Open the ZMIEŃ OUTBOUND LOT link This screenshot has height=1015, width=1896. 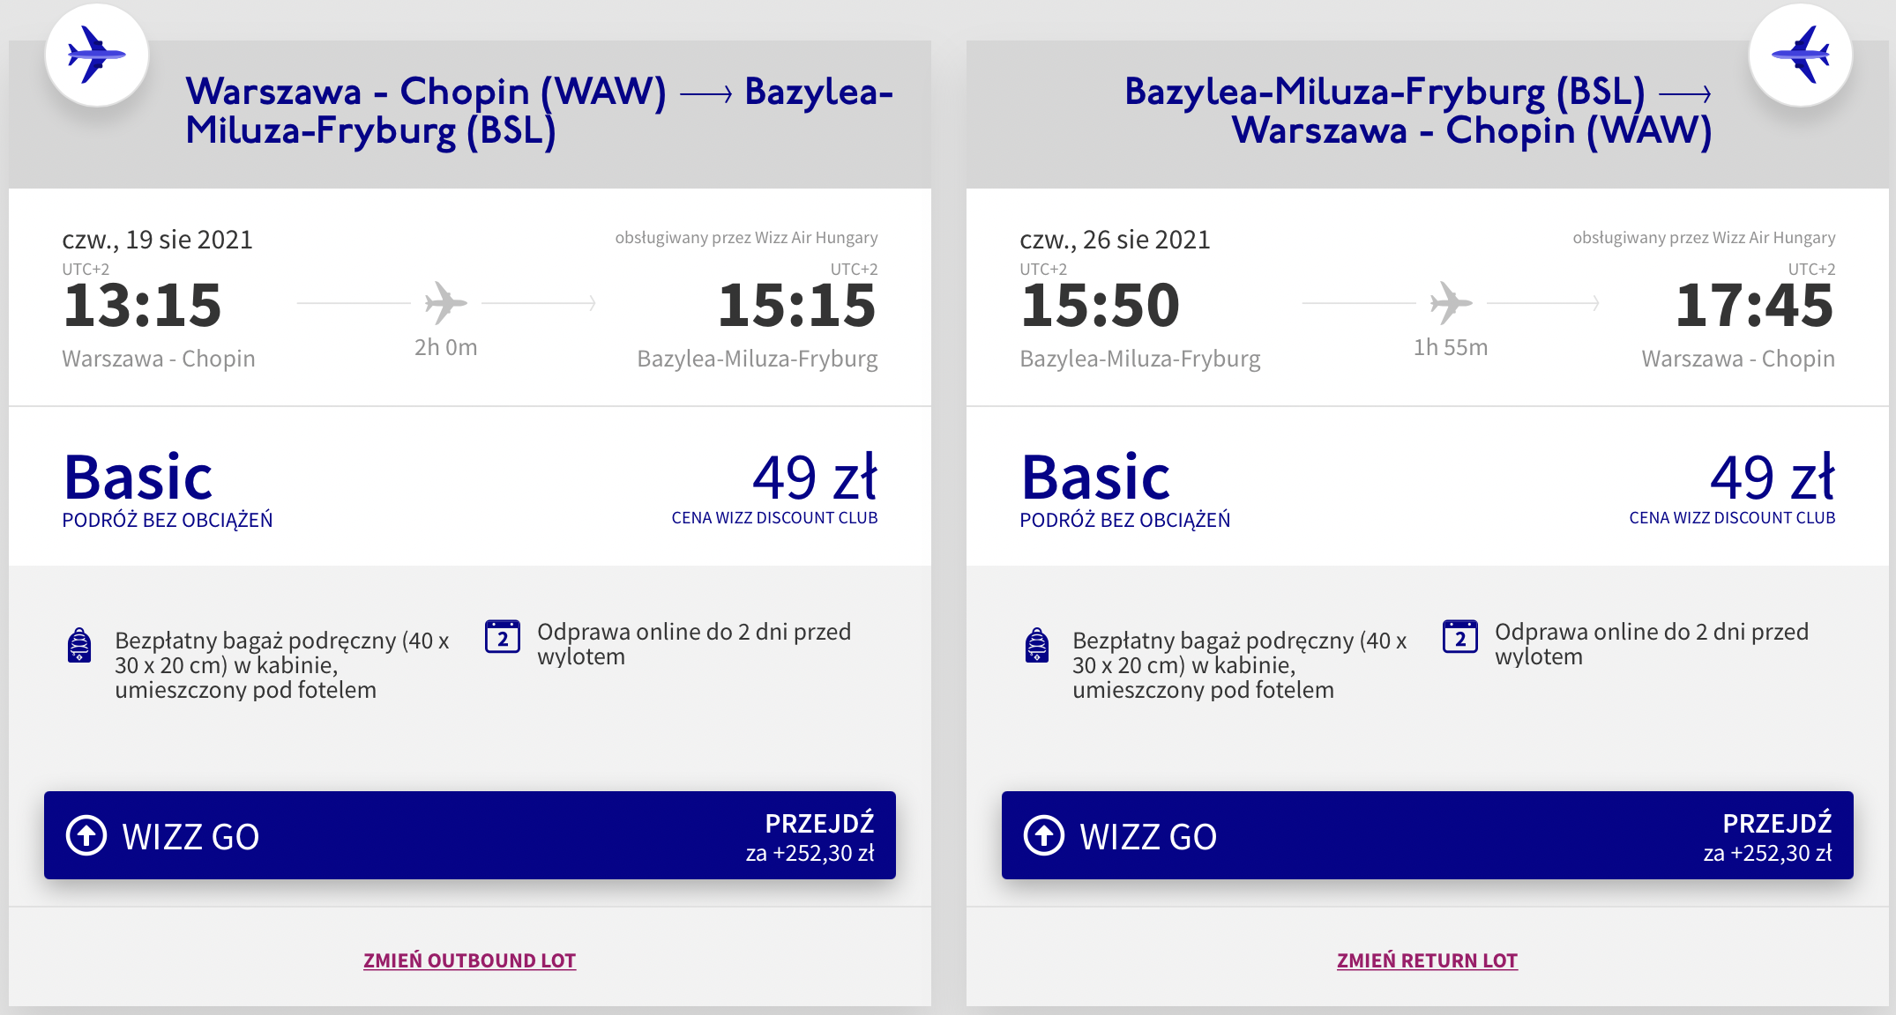point(470,960)
